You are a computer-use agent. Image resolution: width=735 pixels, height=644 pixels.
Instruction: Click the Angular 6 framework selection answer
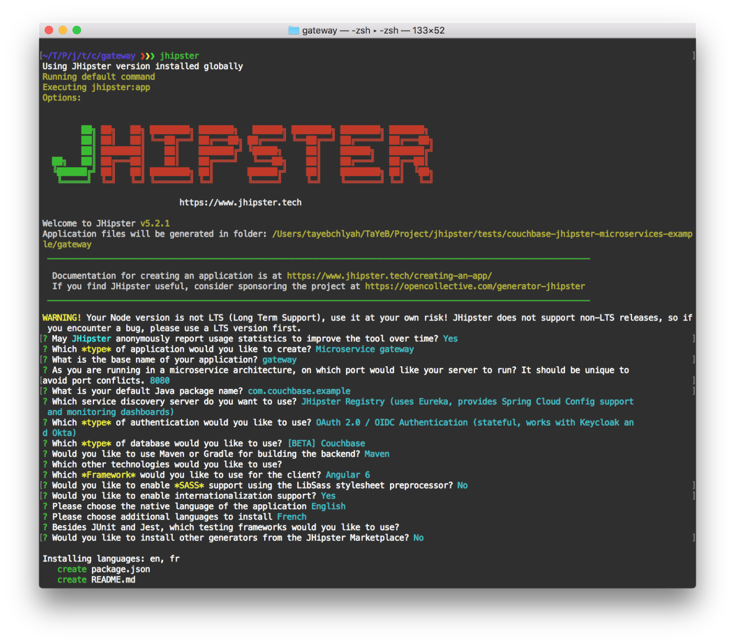tap(347, 475)
